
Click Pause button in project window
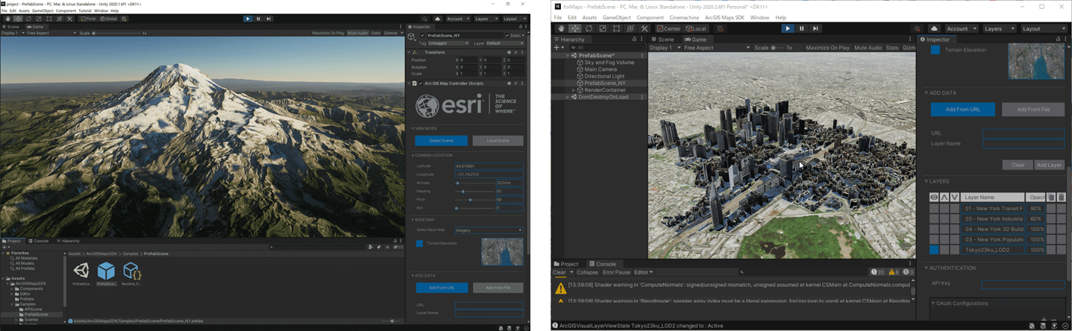point(258,19)
